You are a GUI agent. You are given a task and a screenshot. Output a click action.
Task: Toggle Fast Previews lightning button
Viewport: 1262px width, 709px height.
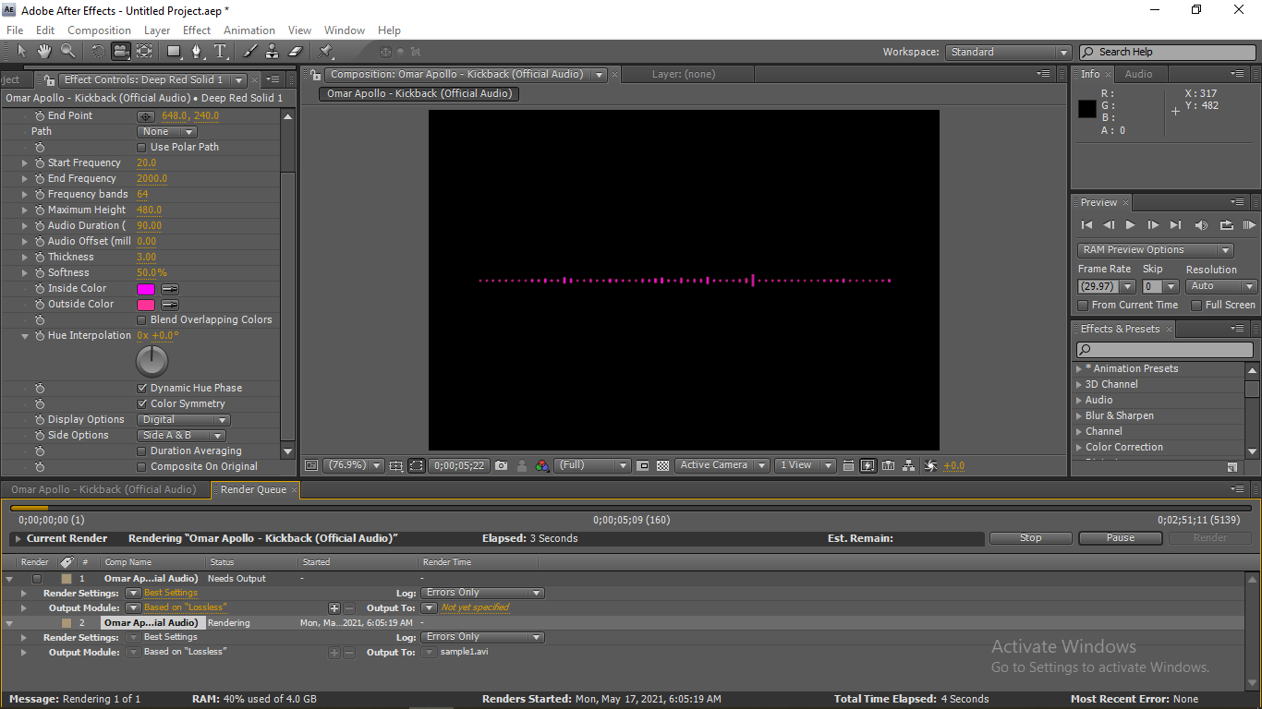click(x=868, y=466)
